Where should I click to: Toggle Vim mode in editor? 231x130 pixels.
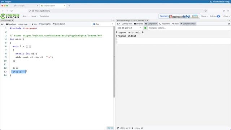(34, 24)
